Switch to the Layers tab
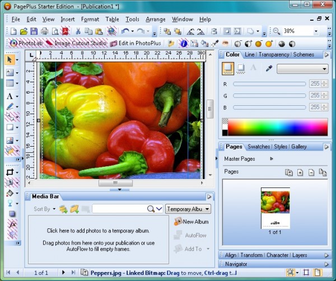 (300, 255)
